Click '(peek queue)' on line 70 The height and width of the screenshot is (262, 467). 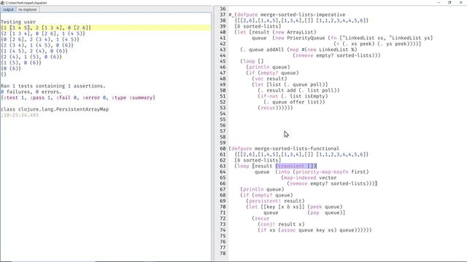[x=325, y=207]
